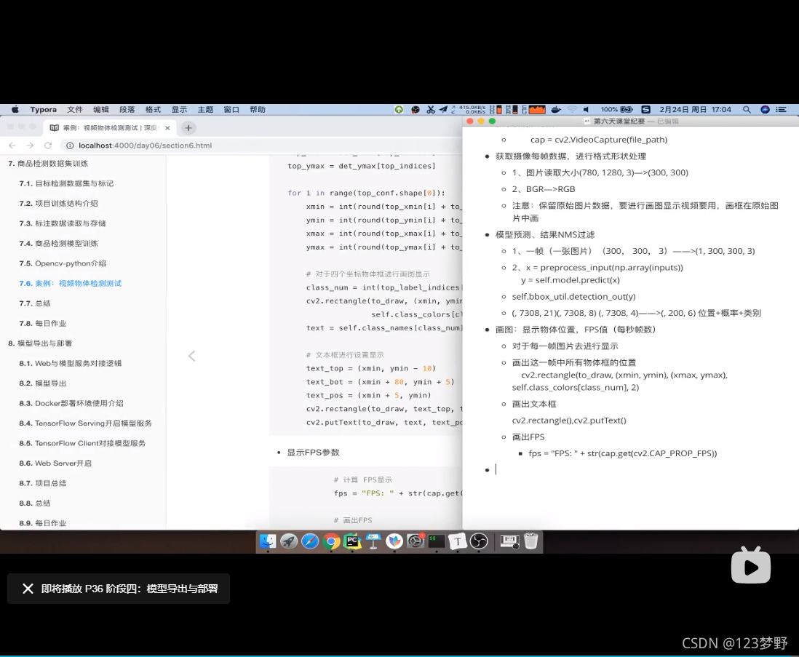Open section 7.2 项目训练结构介绍
The width and height of the screenshot is (799, 657).
click(59, 203)
